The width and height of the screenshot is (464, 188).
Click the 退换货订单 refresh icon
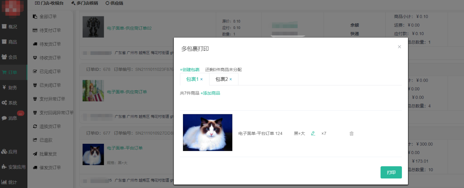pos(35,126)
